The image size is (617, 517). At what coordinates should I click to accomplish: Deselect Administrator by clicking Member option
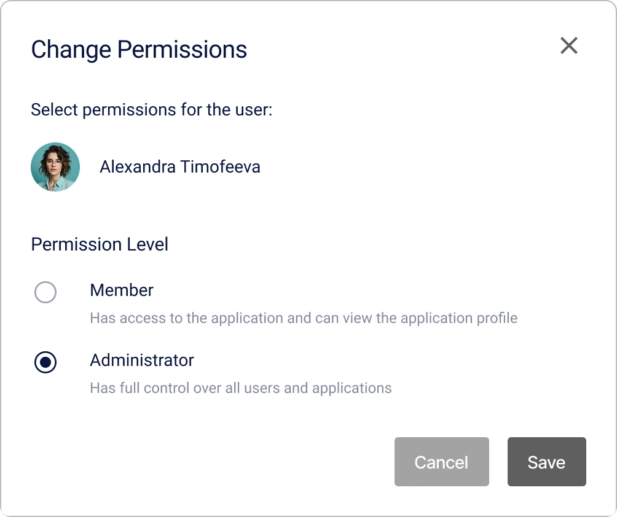coord(45,293)
